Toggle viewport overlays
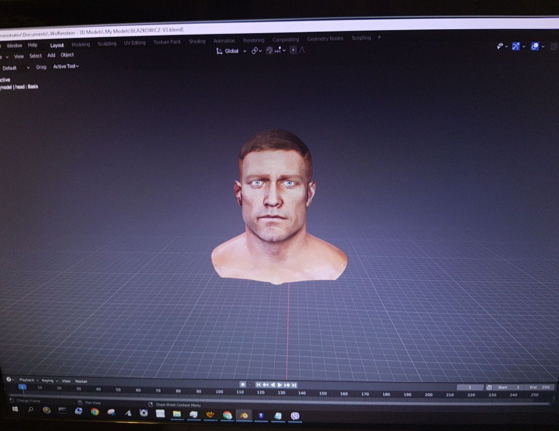Screen dimensions: 559x431 coord(535,46)
